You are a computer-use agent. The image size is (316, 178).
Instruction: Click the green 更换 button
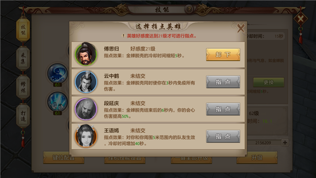[x=269, y=82]
